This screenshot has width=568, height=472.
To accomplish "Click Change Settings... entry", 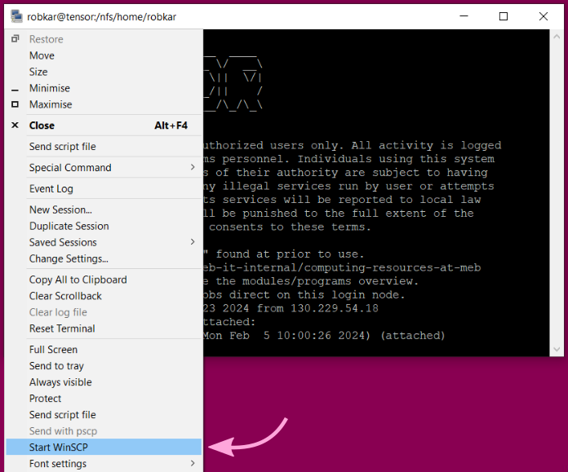I will coord(69,258).
